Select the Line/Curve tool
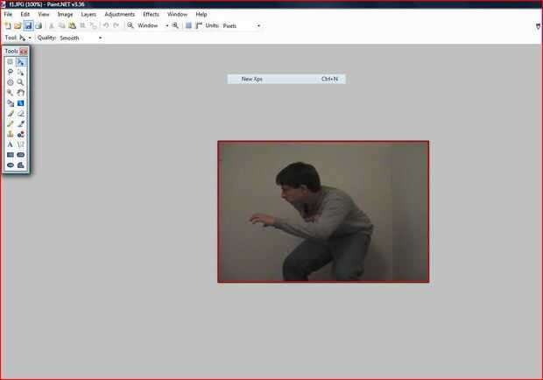The width and height of the screenshot is (543, 380). (x=20, y=144)
